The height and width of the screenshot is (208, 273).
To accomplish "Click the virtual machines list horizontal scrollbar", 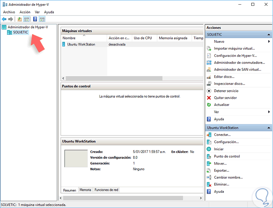I will (114, 78).
